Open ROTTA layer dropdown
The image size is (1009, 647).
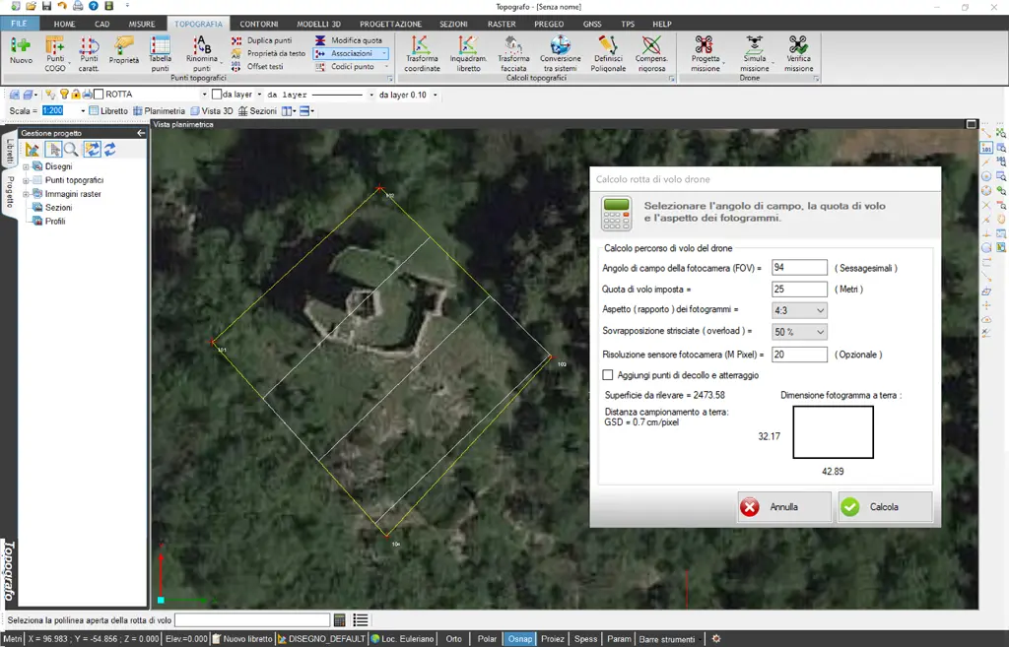204,95
